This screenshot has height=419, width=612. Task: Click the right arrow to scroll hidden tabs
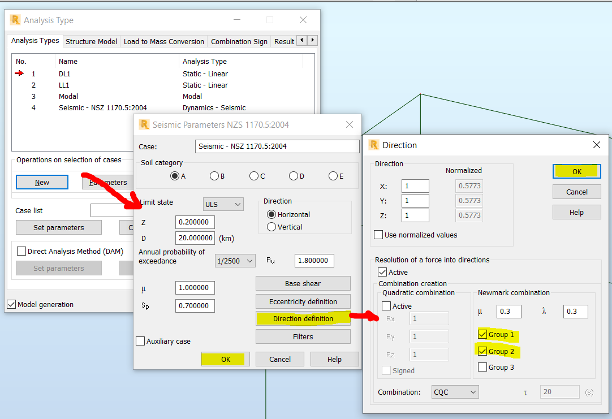(x=313, y=40)
